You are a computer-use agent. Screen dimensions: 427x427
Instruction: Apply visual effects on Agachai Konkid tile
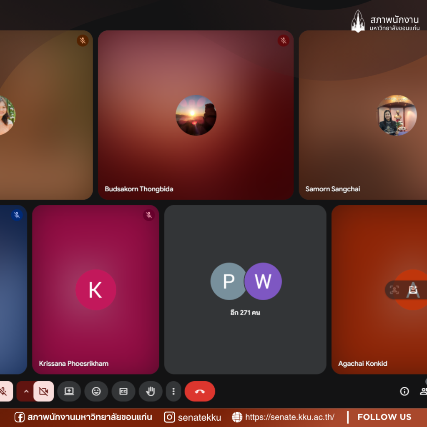(413, 290)
